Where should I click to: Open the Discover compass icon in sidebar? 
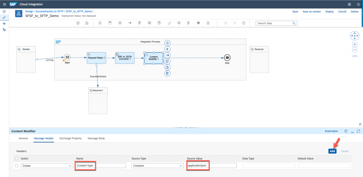pyautogui.click(x=4, y=12)
